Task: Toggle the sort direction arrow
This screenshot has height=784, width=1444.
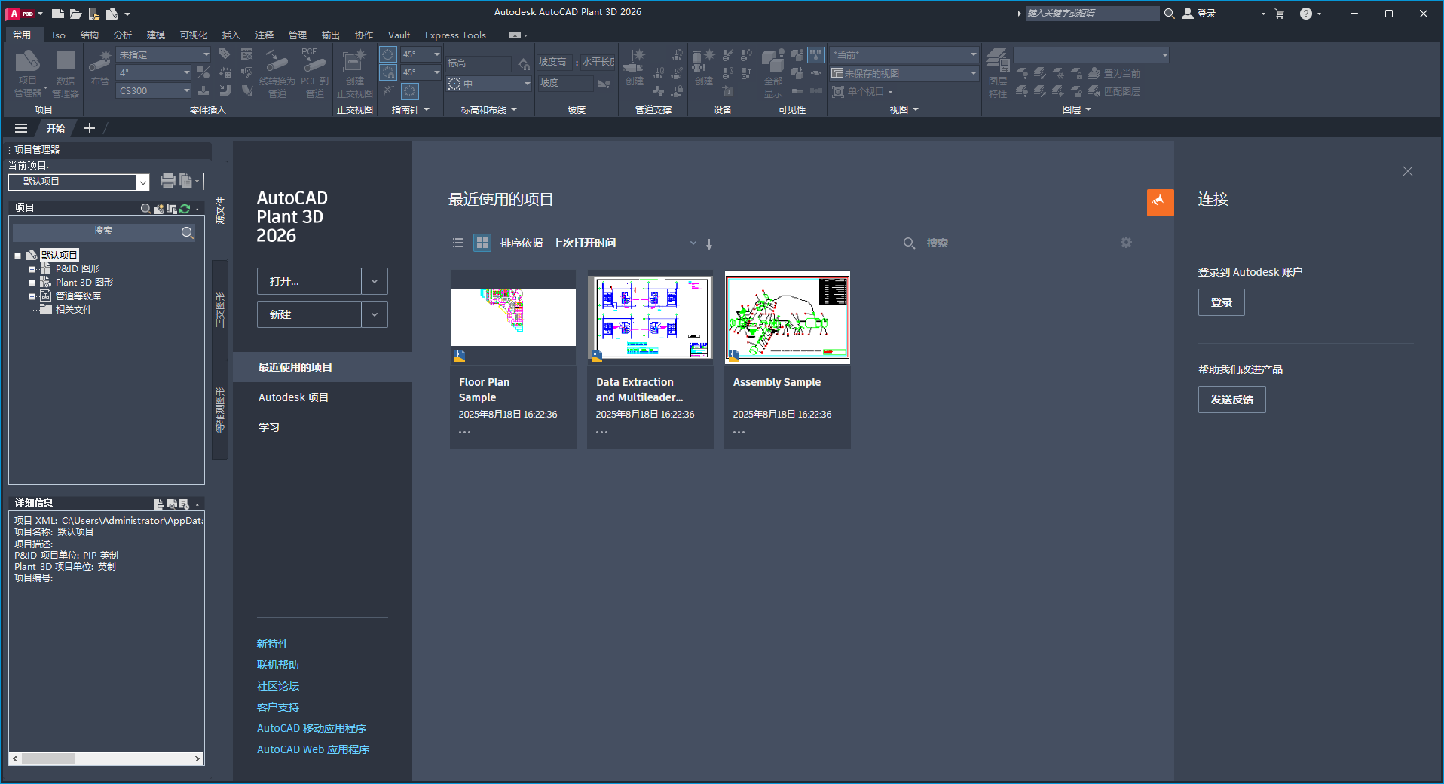Action: (708, 243)
